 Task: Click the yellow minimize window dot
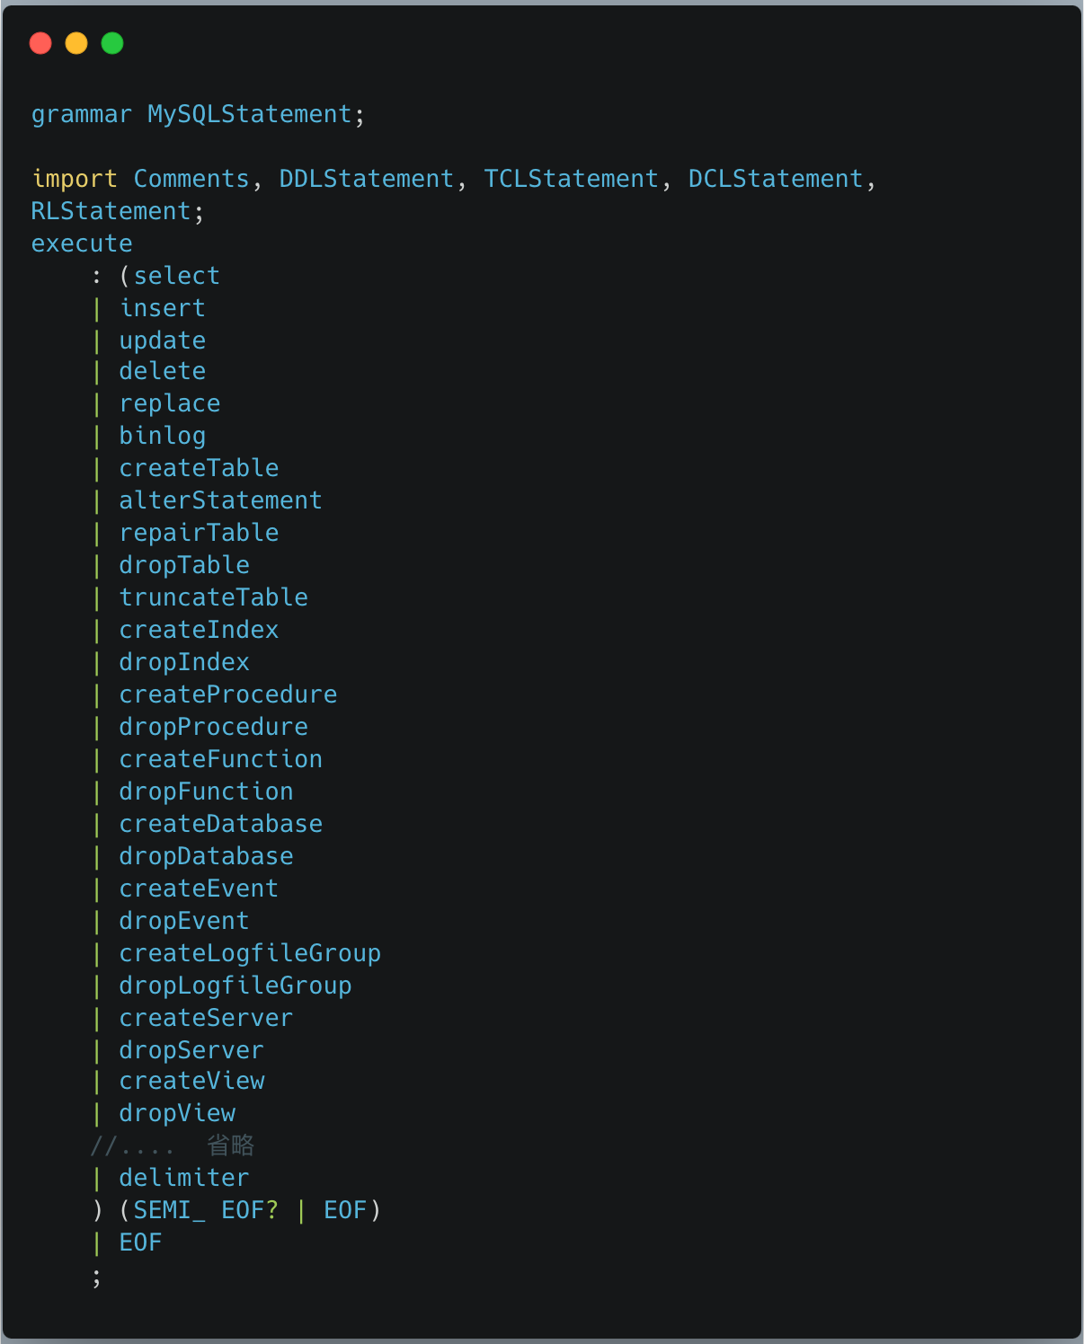click(x=76, y=43)
